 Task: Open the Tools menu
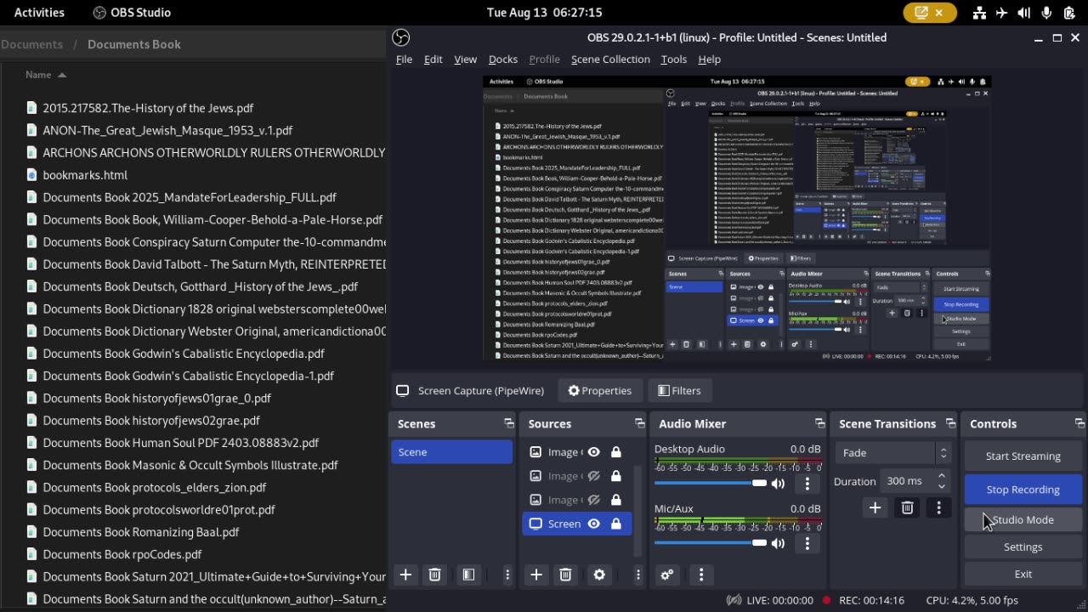[673, 59]
